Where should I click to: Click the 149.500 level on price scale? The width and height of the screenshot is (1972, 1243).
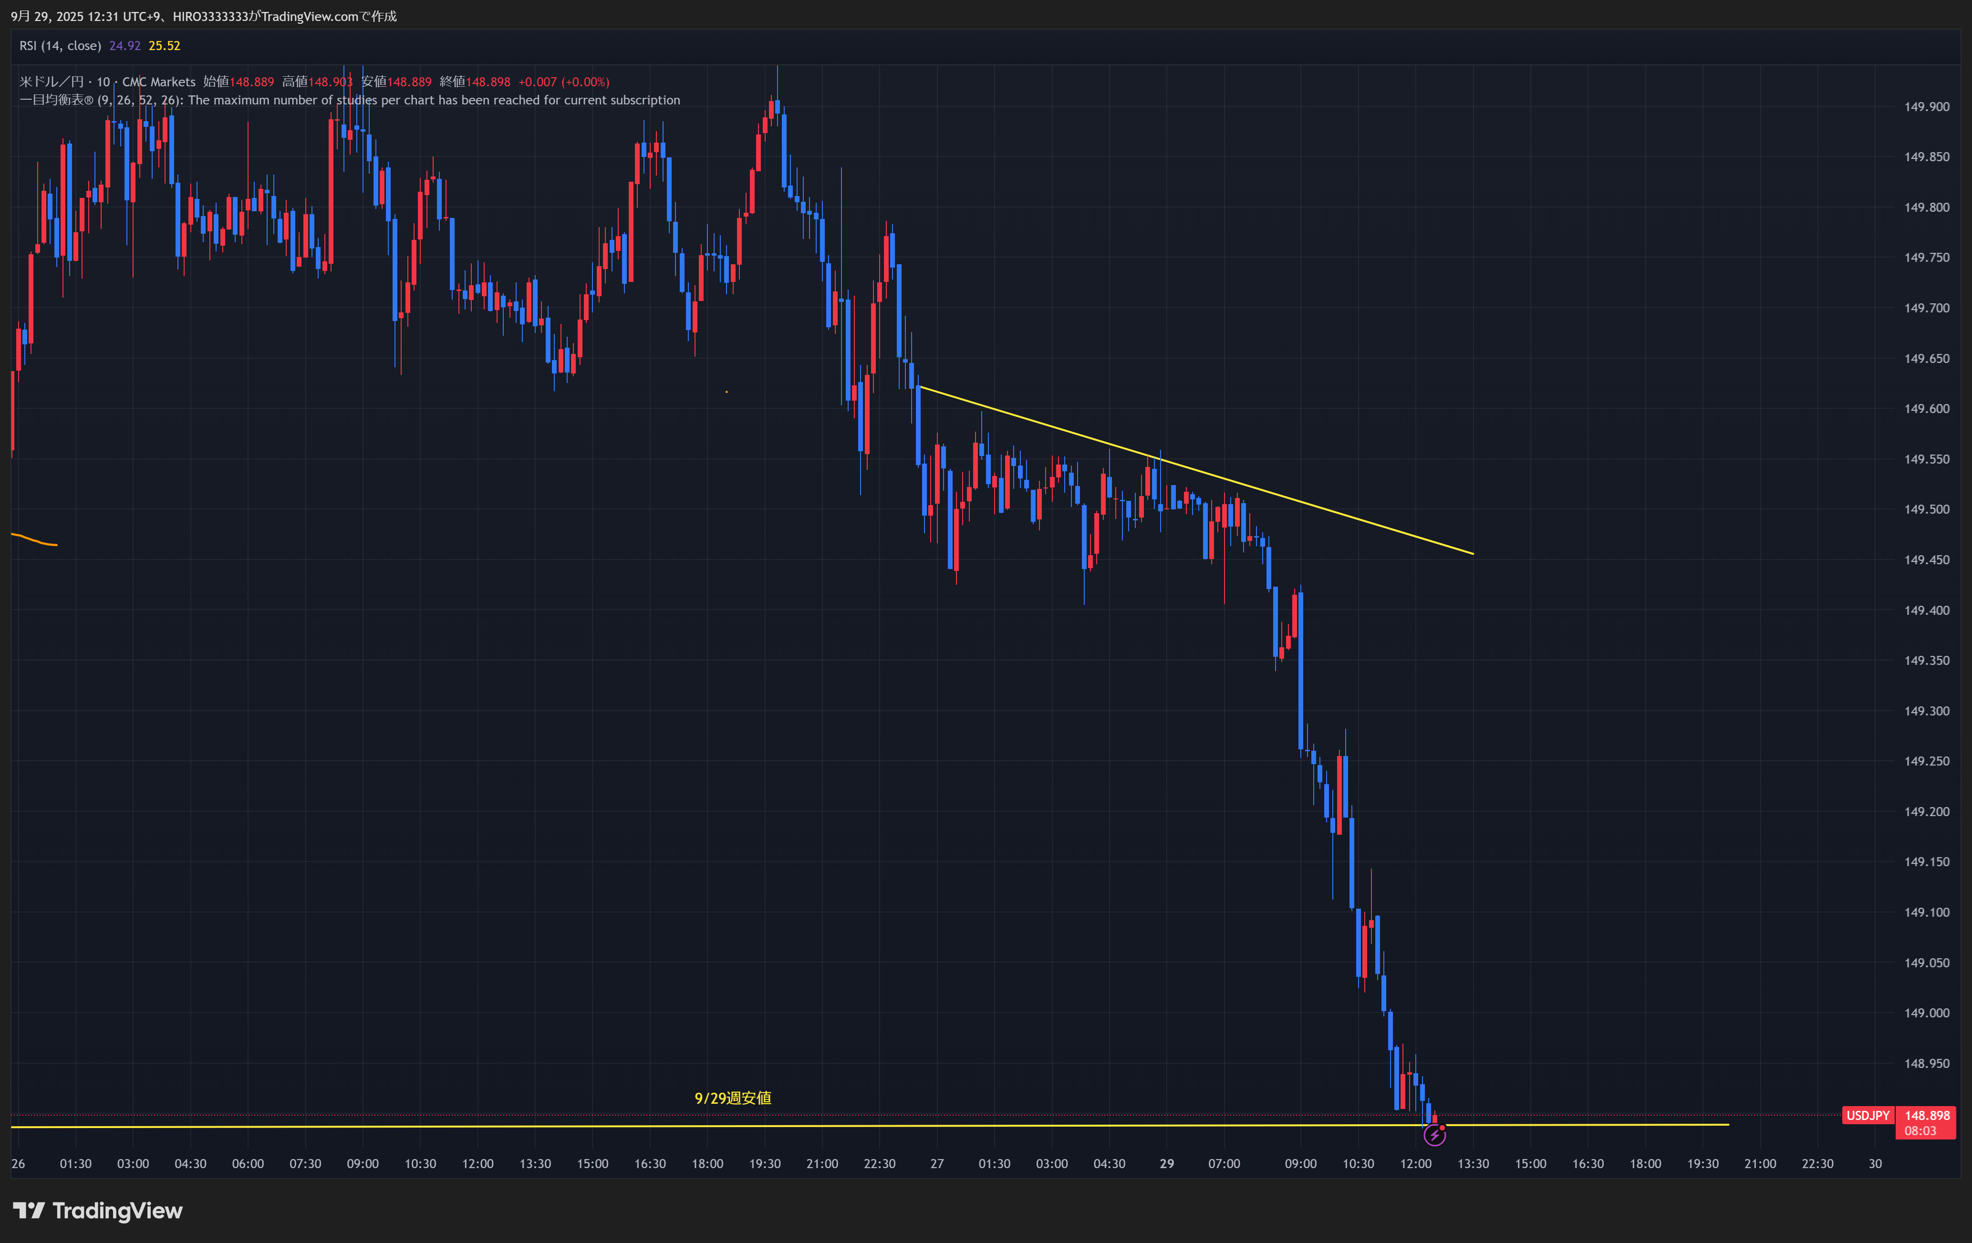coord(1926,509)
